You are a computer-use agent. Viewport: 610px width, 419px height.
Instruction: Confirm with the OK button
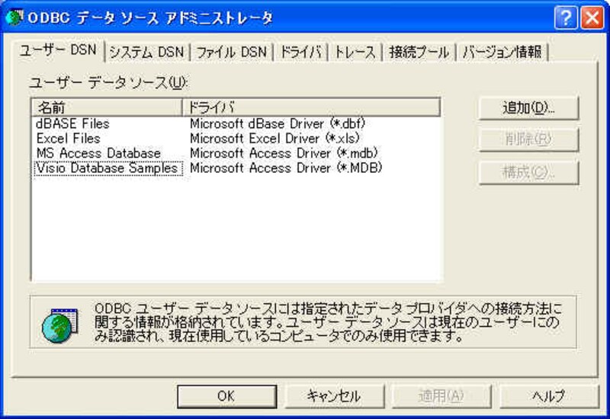coord(226,396)
